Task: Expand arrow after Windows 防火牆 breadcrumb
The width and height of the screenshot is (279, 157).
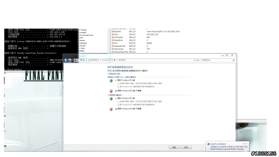Action: (x=117, y=60)
